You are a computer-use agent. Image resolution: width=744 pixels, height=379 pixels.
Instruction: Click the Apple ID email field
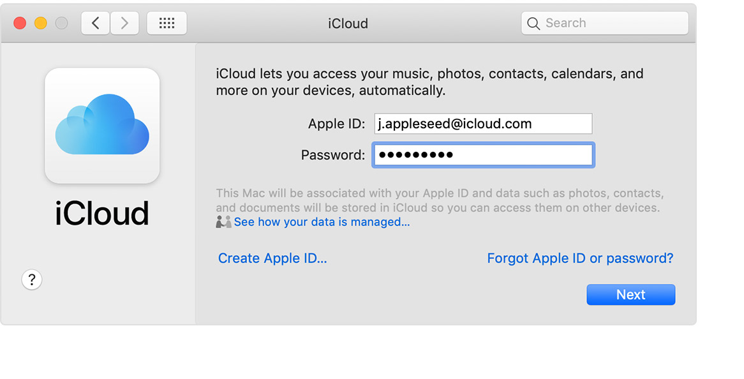(x=483, y=124)
